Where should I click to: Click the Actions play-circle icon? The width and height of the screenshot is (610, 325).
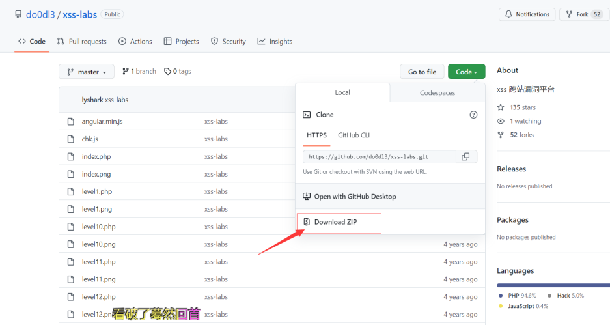tap(122, 41)
